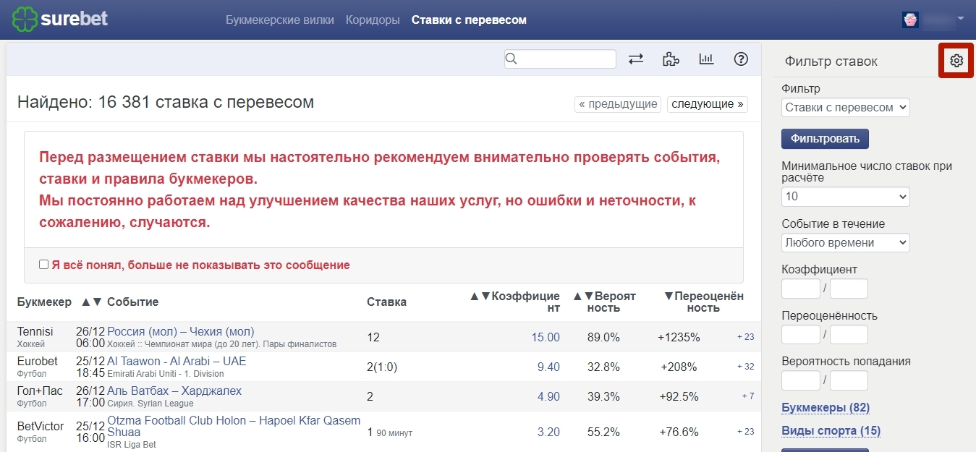Expand '+ 7' in Гол+Пас row
The height and width of the screenshot is (452, 976).
pos(748,396)
